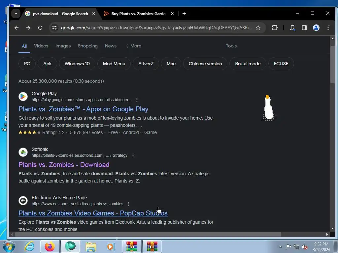Screen dimensions: 338x253
Task: Open Plants vs Zombies Video Games PopCap link
Action: pyautogui.click(x=93, y=213)
